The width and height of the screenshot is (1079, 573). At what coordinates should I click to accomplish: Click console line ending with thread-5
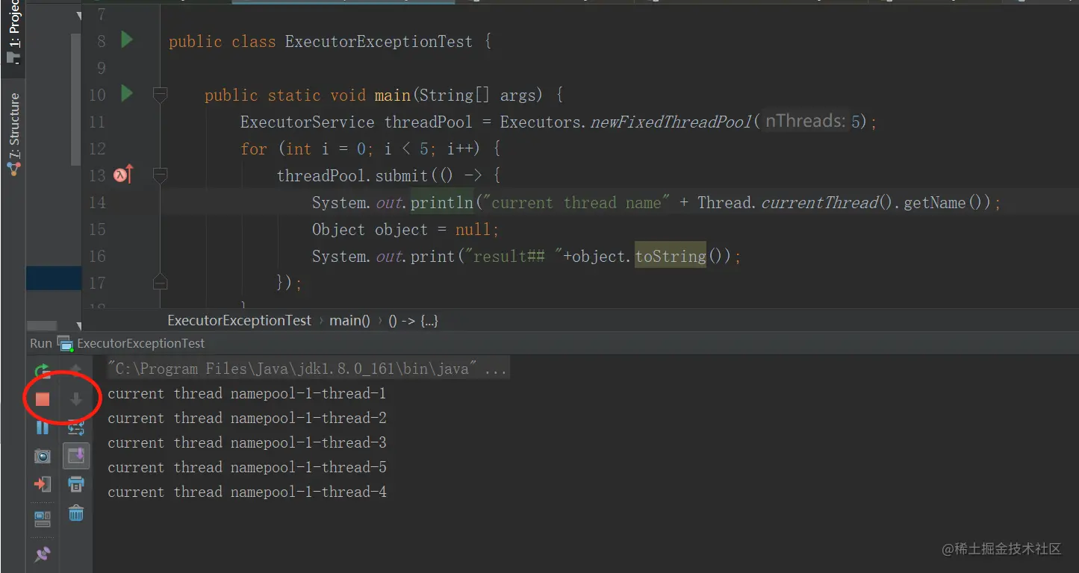pyautogui.click(x=247, y=467)
